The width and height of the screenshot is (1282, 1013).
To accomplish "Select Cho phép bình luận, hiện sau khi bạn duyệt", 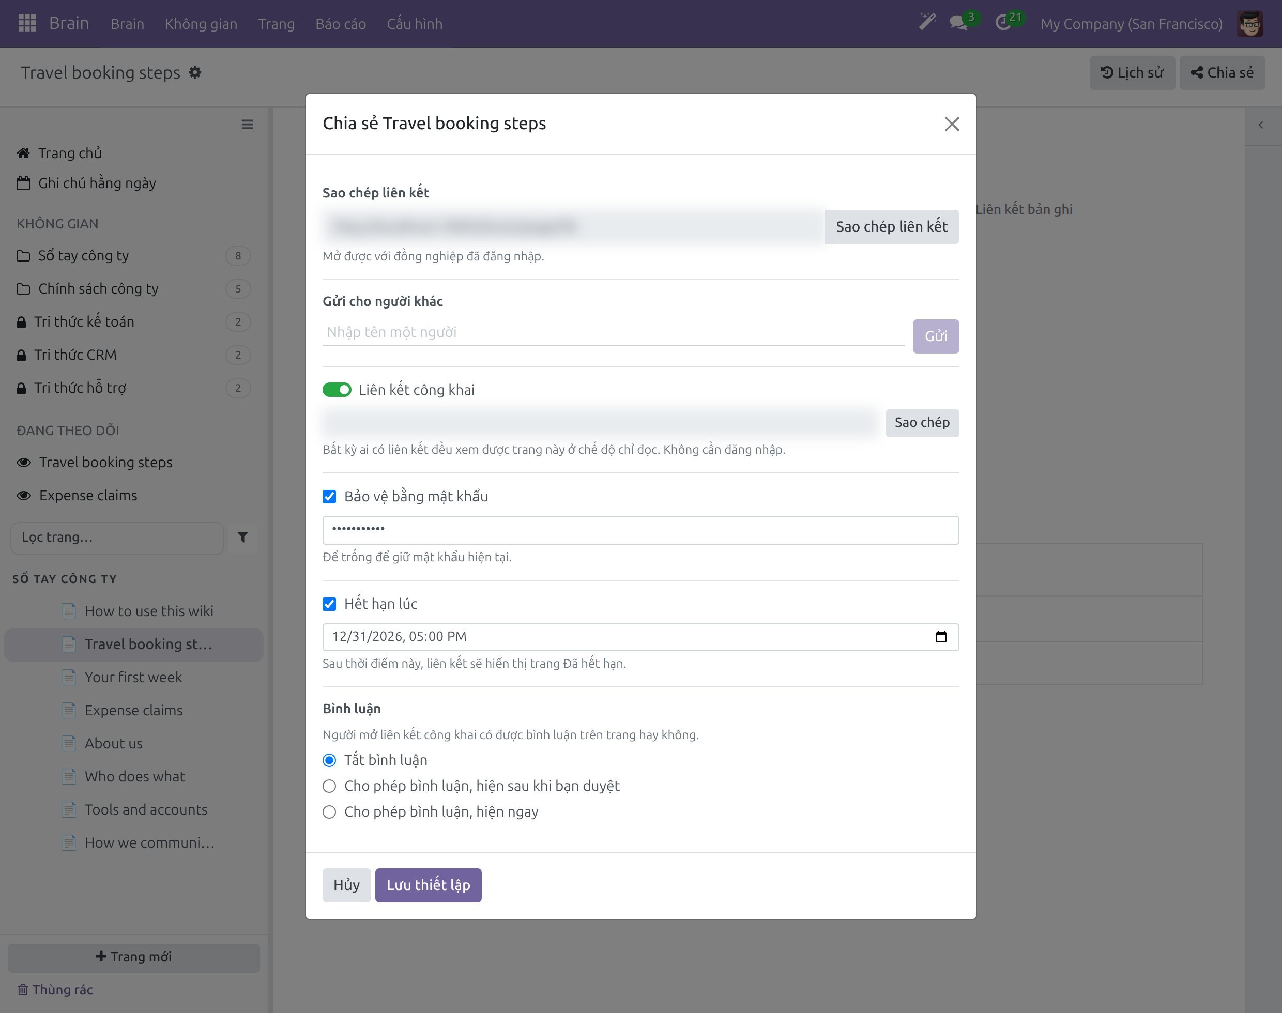I will (x=329, y=786).
